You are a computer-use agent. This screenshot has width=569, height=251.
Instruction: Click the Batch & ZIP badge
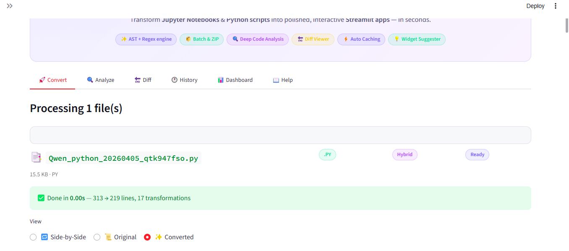pyautogui.click(x=201, y=39)
